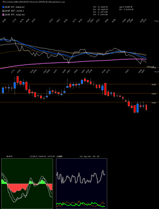159x209 pixels.
Task: Click the magenta DOW PT legend swatch
Action: coord(3,15)
